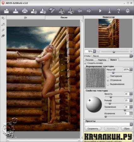Image resolution: width=134 pixels, height=142 pixels.
Task: Click the Масштаб slider handle
Action: (113, 73)
